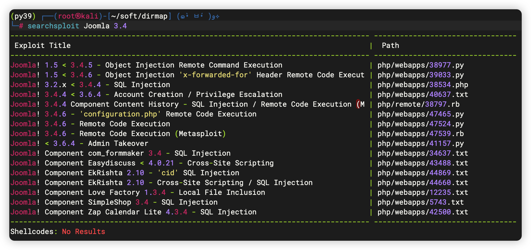531x250 pixels.
Task: Click the red 'No Results' text
Action: coord(84,232)
